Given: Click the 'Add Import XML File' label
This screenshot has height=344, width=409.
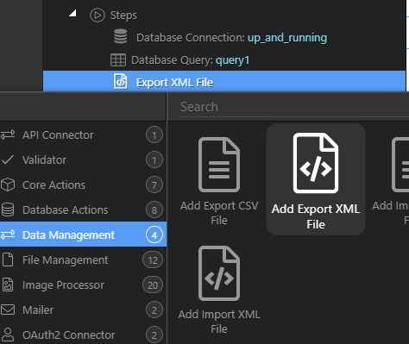Looking at the screenshot, I should (219, 322).
